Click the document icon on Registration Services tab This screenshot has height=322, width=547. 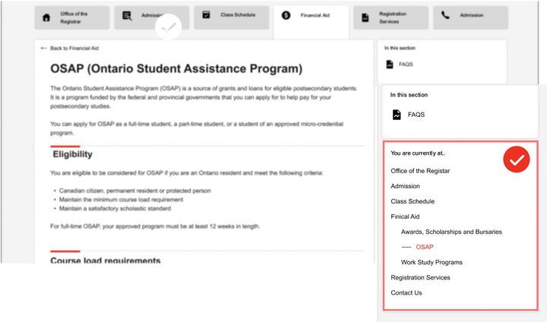pyautogui.click(x=365, y=17)
